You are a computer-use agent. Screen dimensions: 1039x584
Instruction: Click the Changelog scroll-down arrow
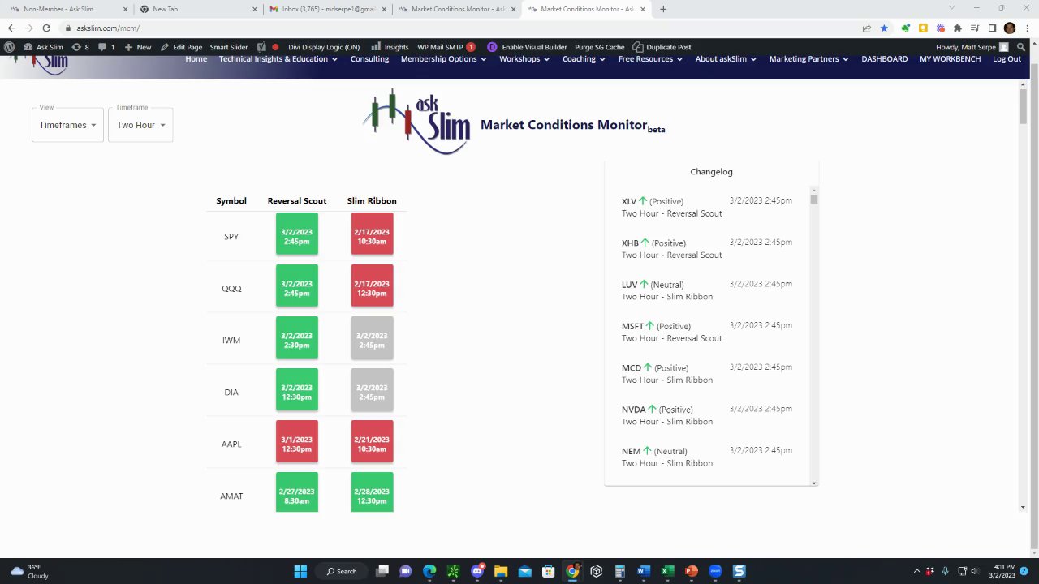click(x=813, y=483)
